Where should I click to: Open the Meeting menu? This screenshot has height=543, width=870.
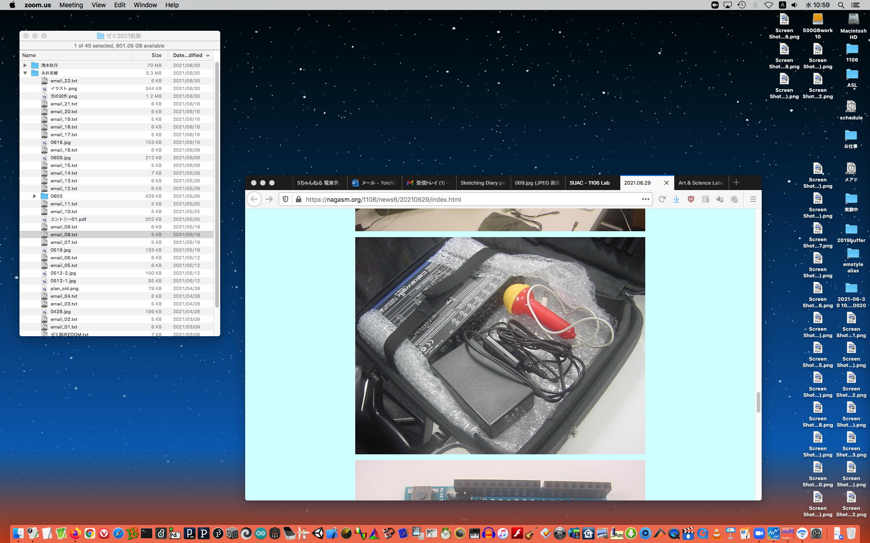(71, 5)
